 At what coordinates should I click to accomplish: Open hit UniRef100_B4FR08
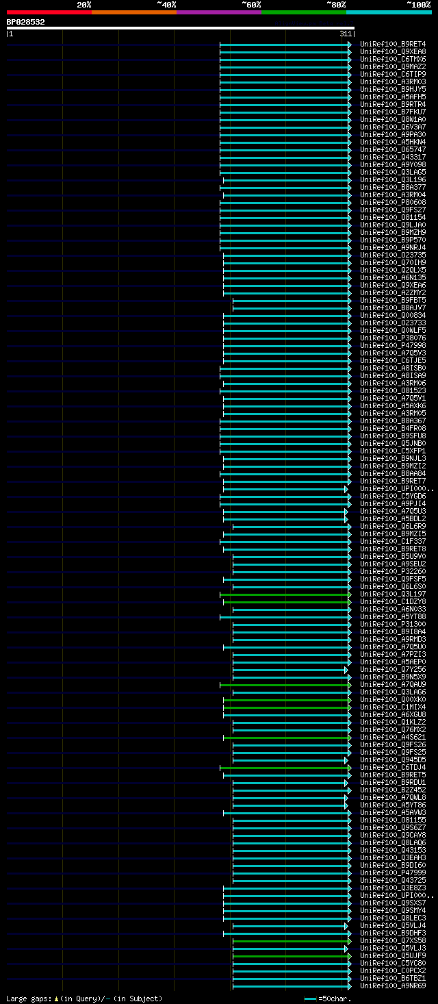pos(393,429)
